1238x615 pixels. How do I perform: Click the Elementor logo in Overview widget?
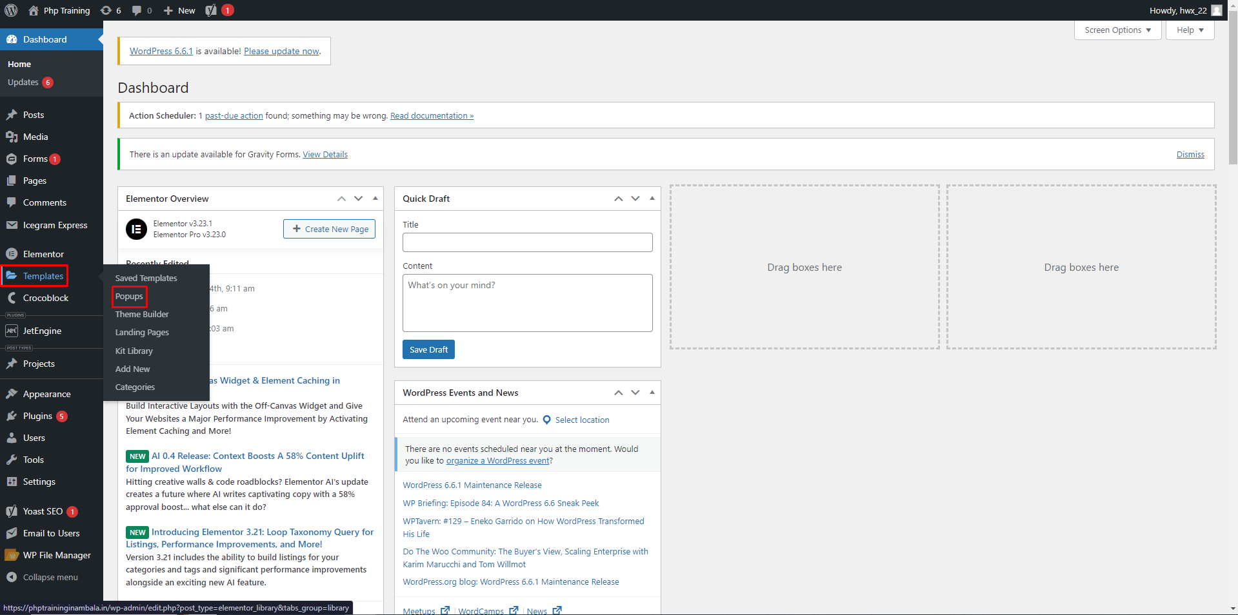136,229
